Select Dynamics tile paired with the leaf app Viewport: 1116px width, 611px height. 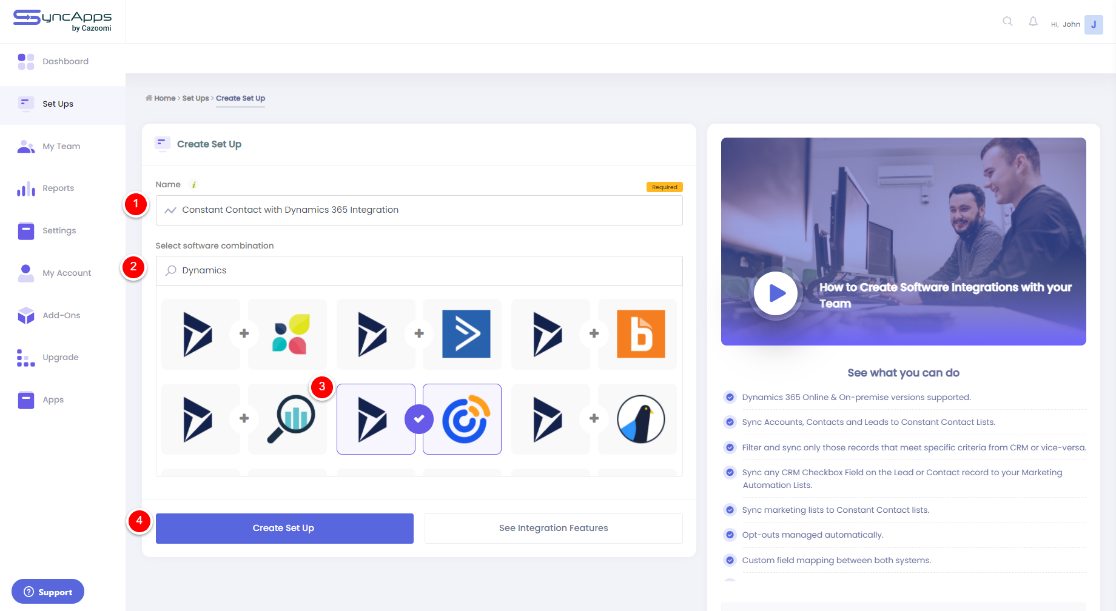tap(201, 334)
